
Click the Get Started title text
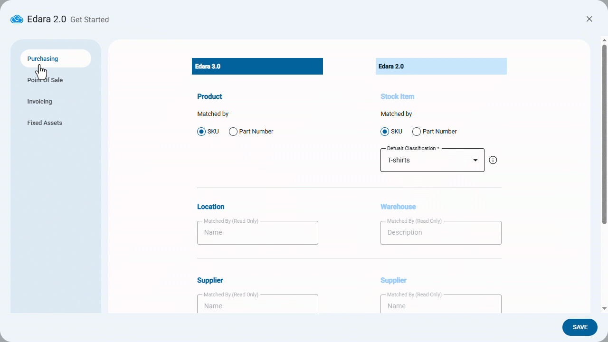(90, 19)
